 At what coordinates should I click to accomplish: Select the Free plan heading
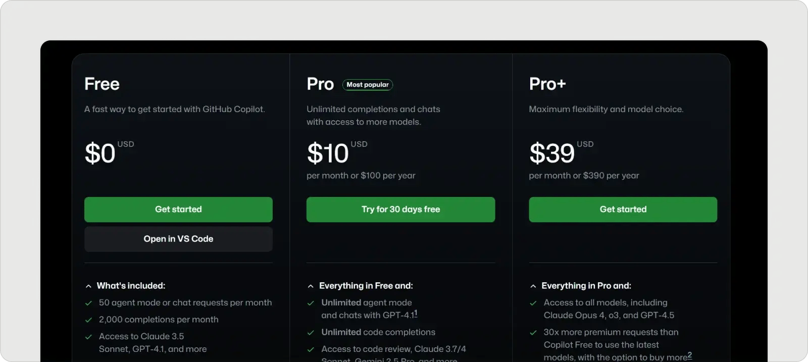tap(102, 83)
